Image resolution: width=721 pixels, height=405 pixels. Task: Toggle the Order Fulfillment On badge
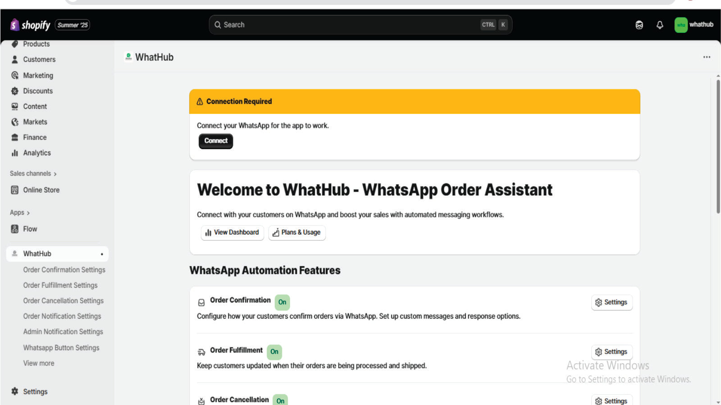pyautogui.click(x=274, y=351)
